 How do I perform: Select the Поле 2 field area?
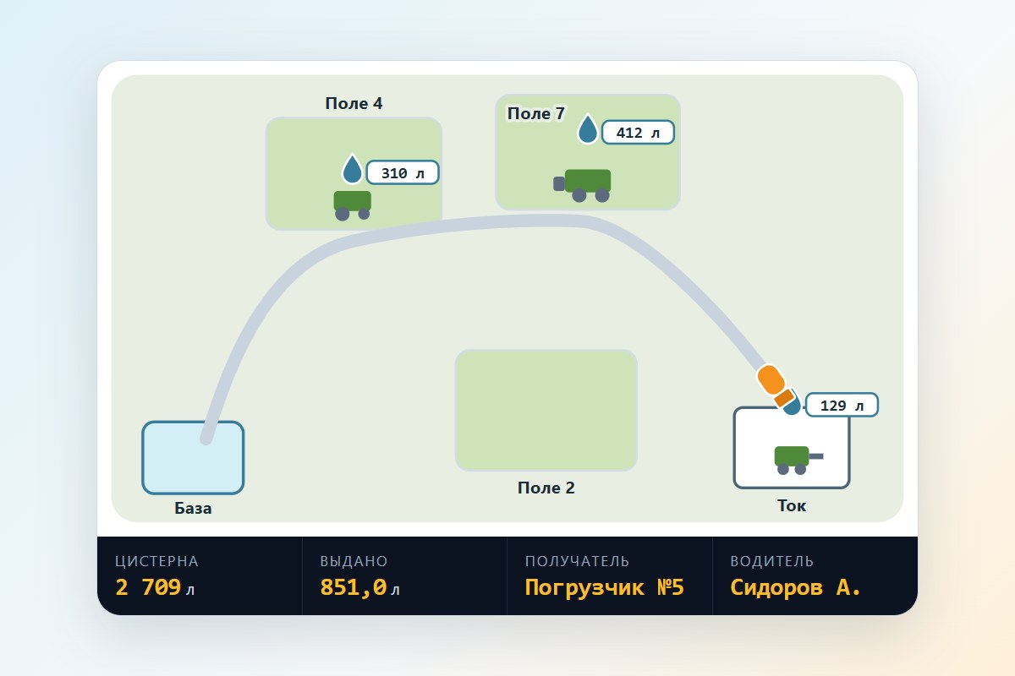(546, 410)
